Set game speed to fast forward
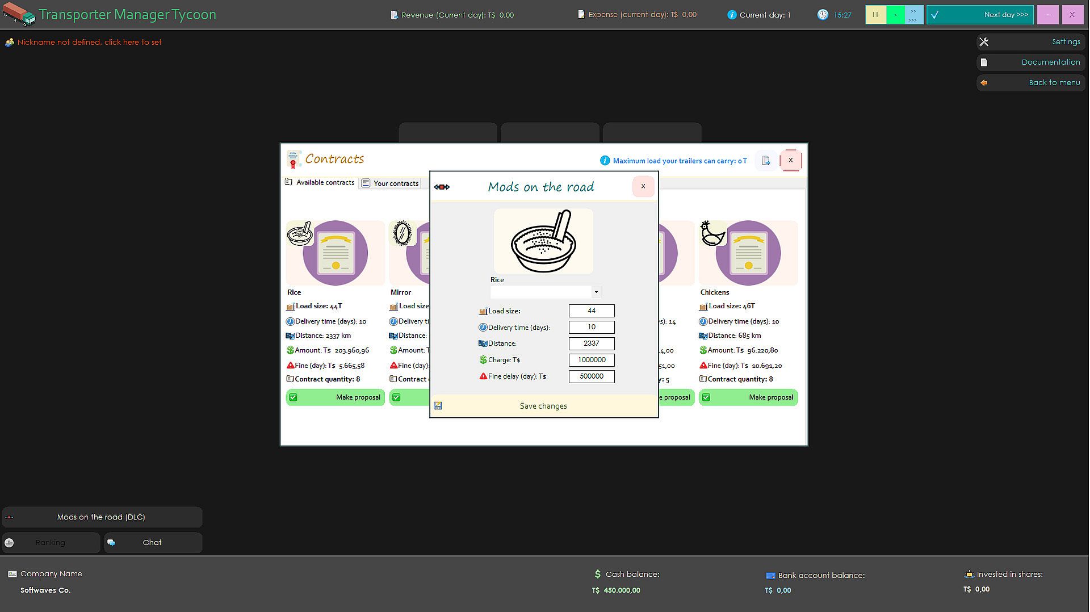 pyautogui.click(x=913, y=15)
